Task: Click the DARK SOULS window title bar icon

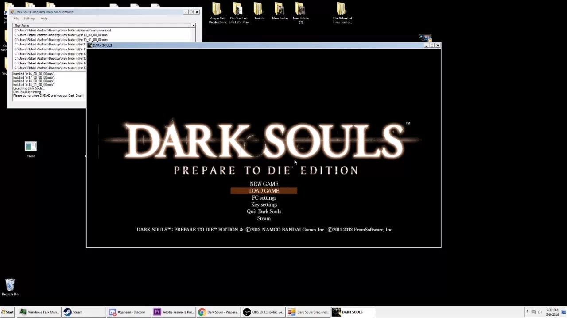Action: 89,45
